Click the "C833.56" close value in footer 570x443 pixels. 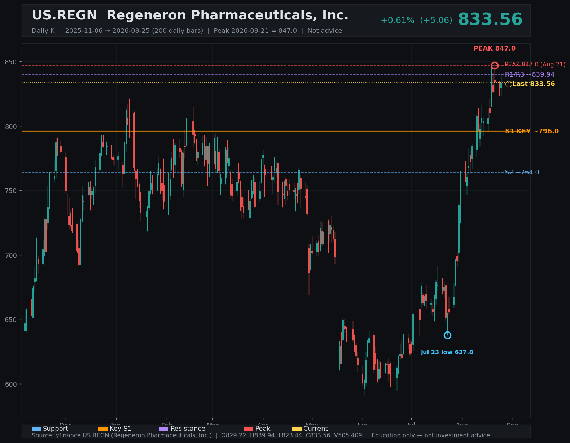318,435
